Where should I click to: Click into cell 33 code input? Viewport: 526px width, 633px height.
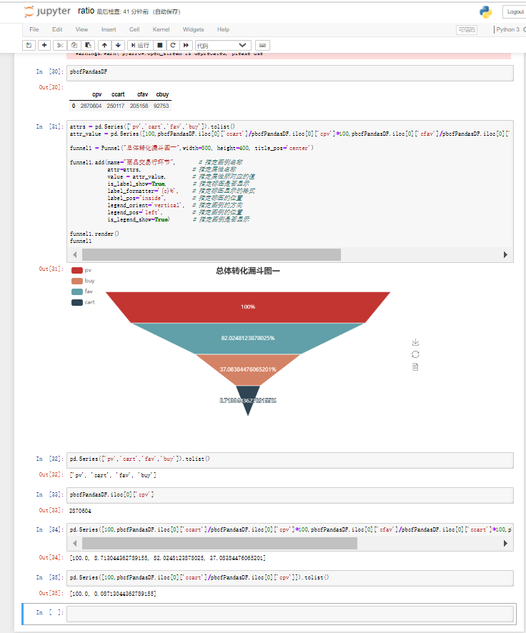point(290,495)
